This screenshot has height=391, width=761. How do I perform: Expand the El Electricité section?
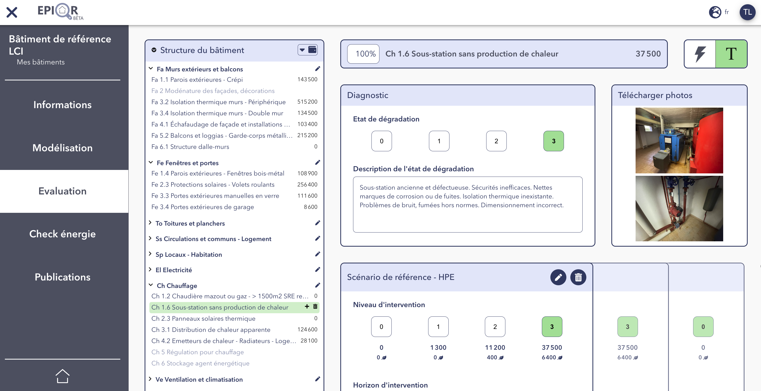pyautogui.click(x=150, y=269)
